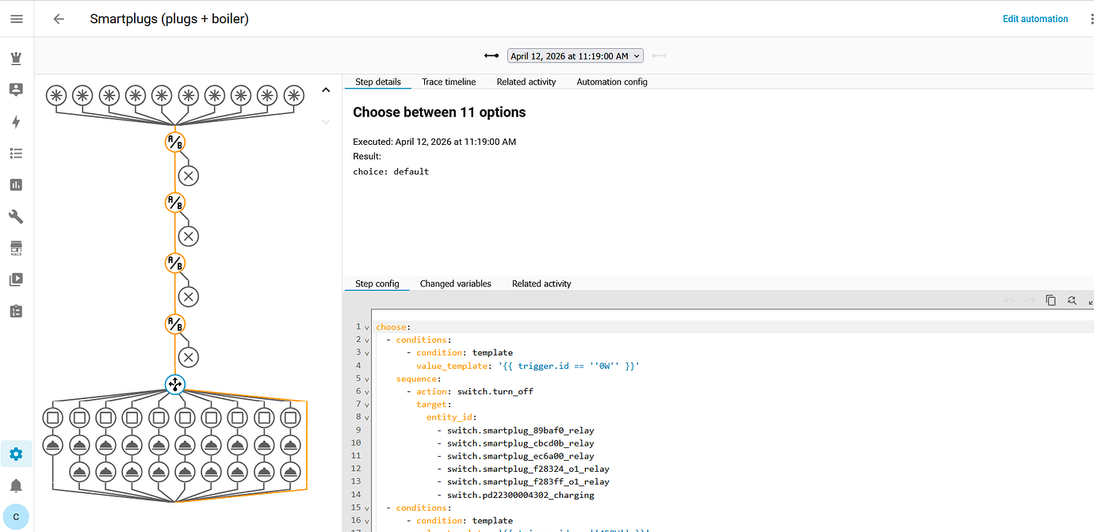The image size is (1094, 532).
Task: Fold line 2 'conditions:' block
Action: point(367,340)
